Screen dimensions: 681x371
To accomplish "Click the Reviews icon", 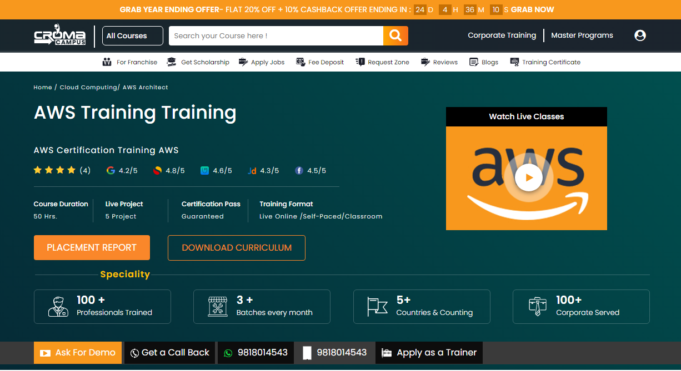I will 425,62.
